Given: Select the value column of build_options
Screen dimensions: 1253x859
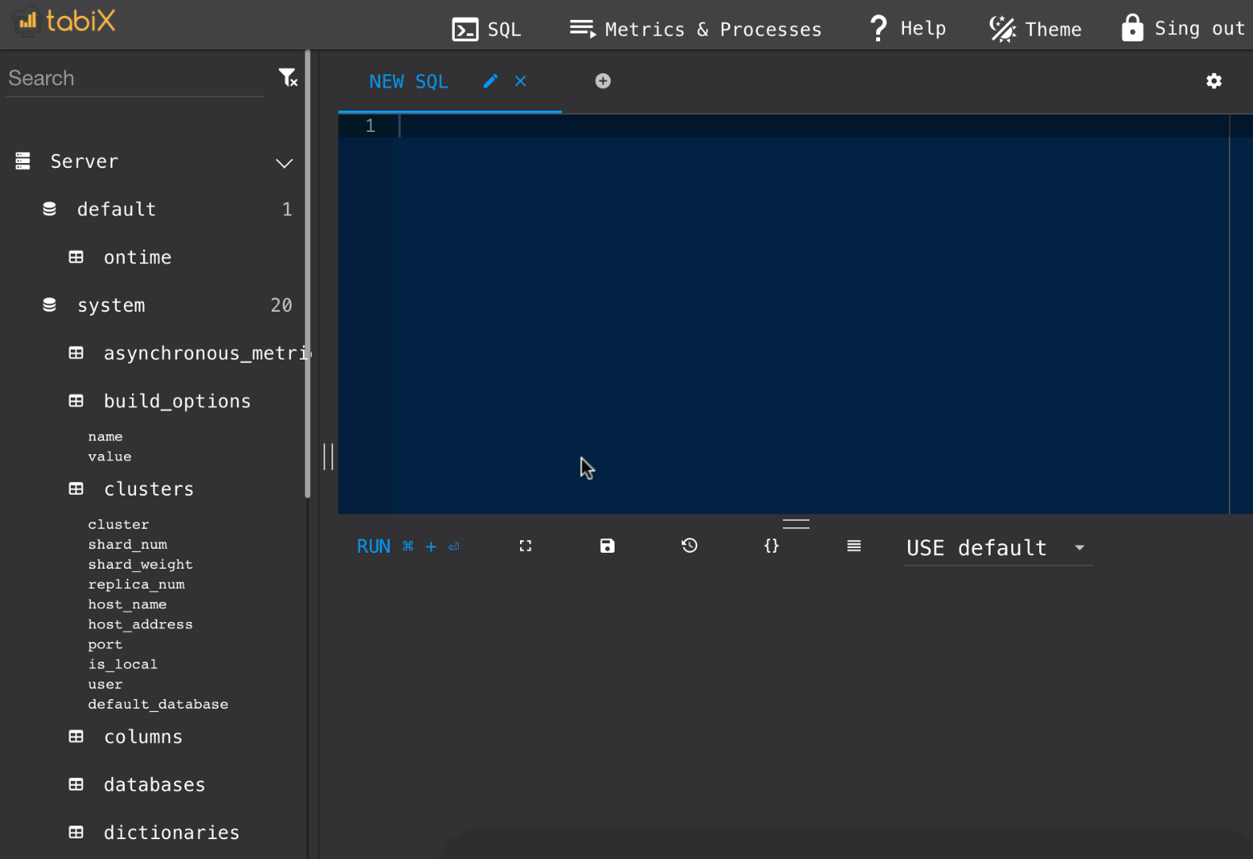Looking at the screenshot, I should [110, 457].
